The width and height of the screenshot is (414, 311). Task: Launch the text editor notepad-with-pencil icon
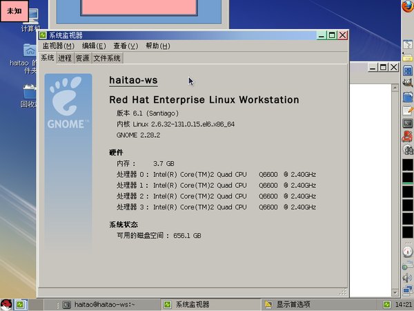tap(408, 111)
